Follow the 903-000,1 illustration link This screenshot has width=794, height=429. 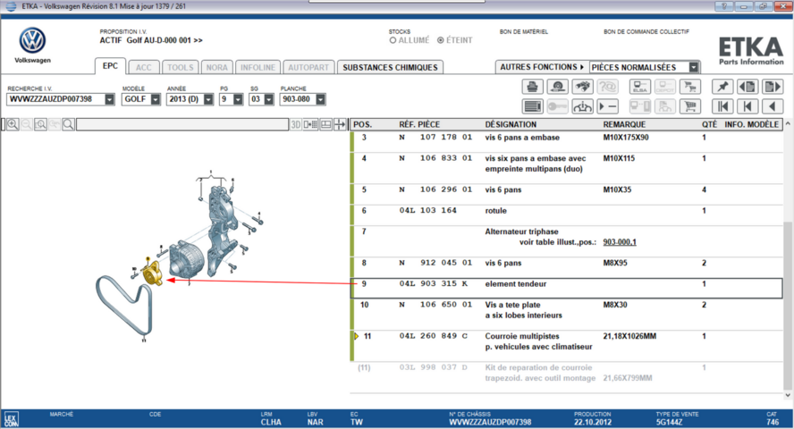(x=620, y=242)
